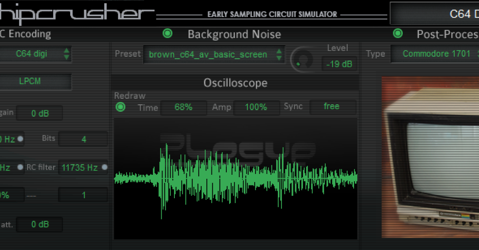Click the Early Sampling Circuit Simulator text
Image resolution: width=479 pixels, height=250 pixels.
pyautogui.click(x=272, y=14)
